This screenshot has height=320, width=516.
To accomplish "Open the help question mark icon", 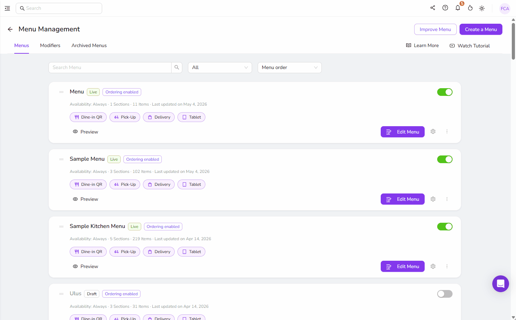I will [x=445, y=8].
